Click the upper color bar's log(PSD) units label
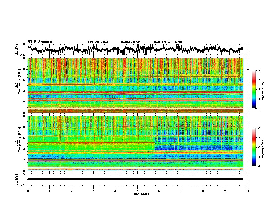 click(263, 91)
